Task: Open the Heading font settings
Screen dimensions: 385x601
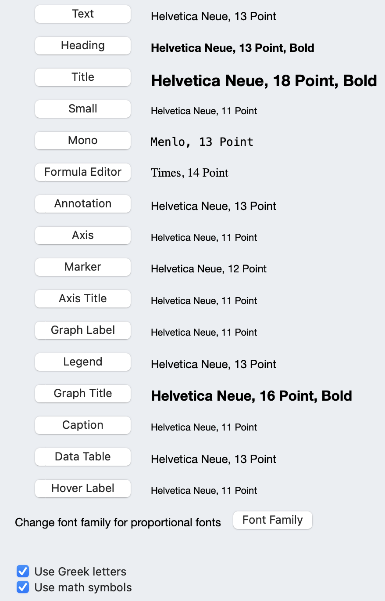Action: [x=82, y=46]
